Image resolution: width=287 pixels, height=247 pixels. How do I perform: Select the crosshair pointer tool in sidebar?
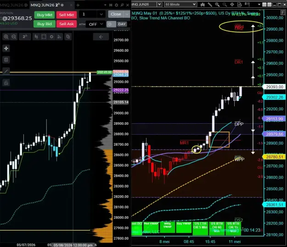6,49
